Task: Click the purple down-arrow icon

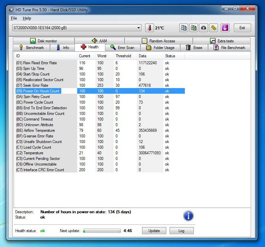Action: (x=225, y=28)
